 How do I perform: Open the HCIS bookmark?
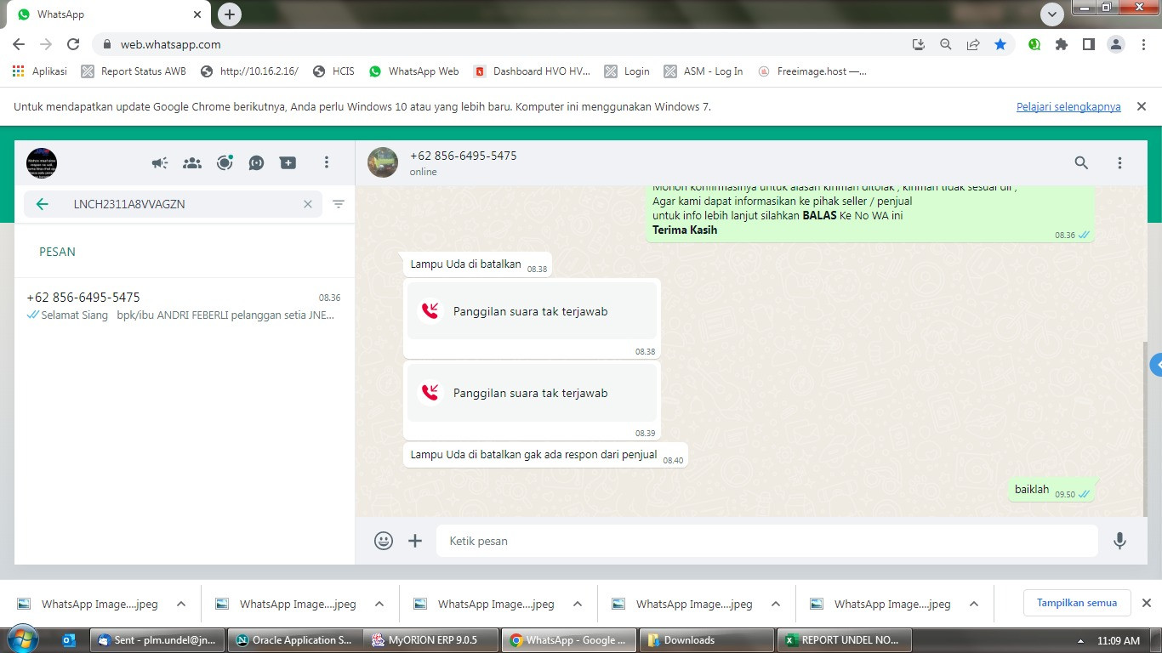pyautogui.click(x=333, y=71)
